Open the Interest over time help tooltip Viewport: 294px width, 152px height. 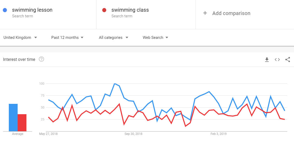click(41, 59)
